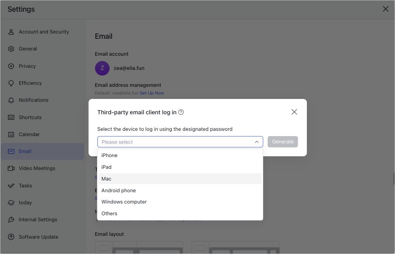This screenshot has height=254, width=395.
Task: Select the Shortcuts keyboard icon
Action: (11, 117)
